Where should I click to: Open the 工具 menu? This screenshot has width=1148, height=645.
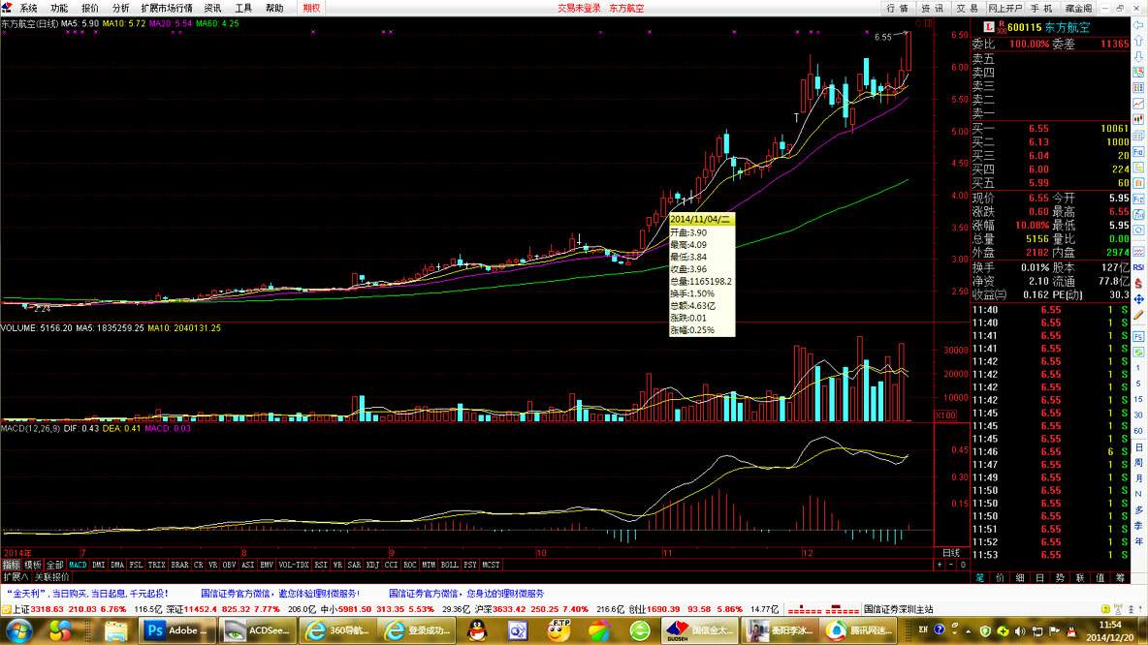243,8
